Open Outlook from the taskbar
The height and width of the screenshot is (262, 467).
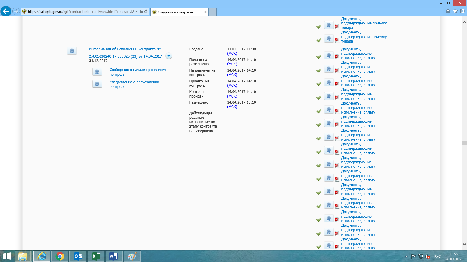click(x=78, y=256)
